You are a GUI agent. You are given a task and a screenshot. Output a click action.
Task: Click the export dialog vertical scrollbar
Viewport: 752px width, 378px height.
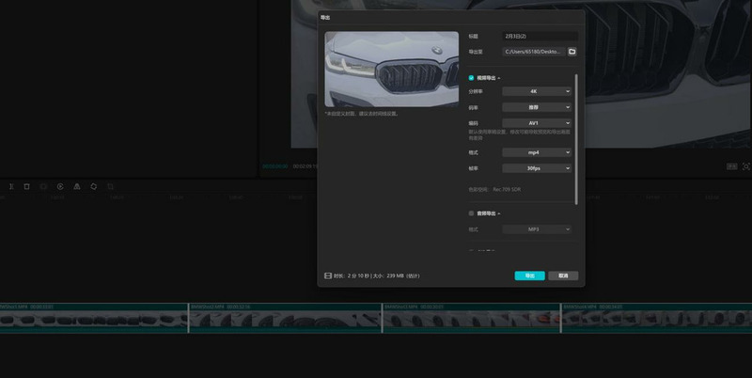pyautogui.click(x=576, y=139)
